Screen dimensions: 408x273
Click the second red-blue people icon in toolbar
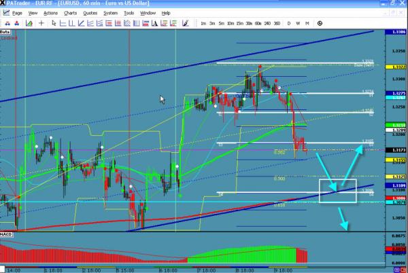tap(16, 23)
